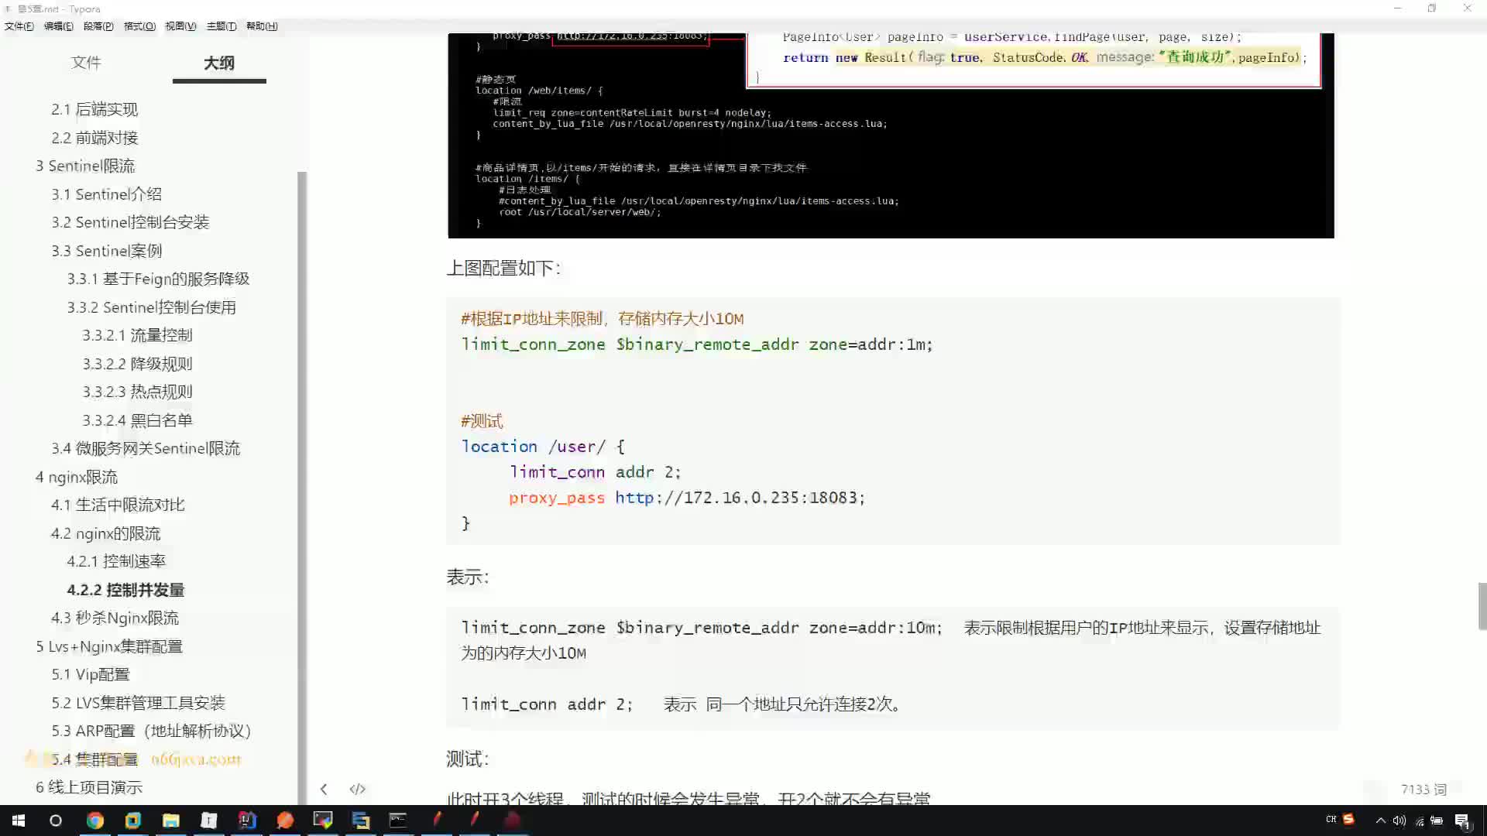The height and width of the screenshot is (836, 1487).
Task: Go to heading 3.2 Sentinel控制台安装
Action: 130,222
